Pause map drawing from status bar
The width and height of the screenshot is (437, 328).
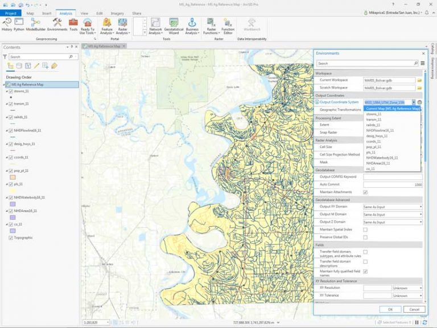pos(417,322)
